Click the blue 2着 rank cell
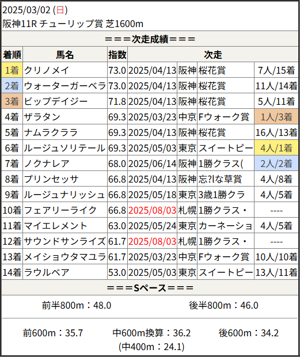The height and width of the screenshot is (357, 300). pyautogui.click(x=12, y=86)
